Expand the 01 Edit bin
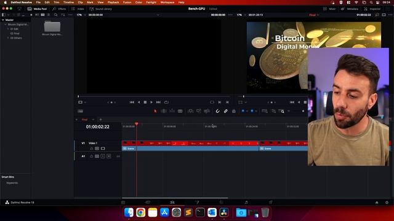The image size is (394, 221). point(8,29)
